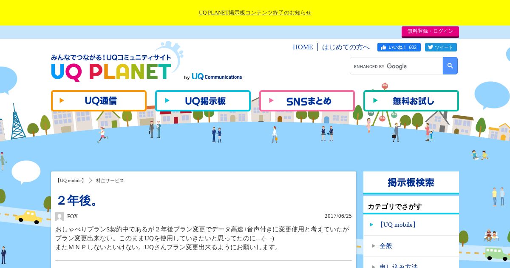
Task: Click the arrow on the SNSまとめ tab
Action: point(272,101)
